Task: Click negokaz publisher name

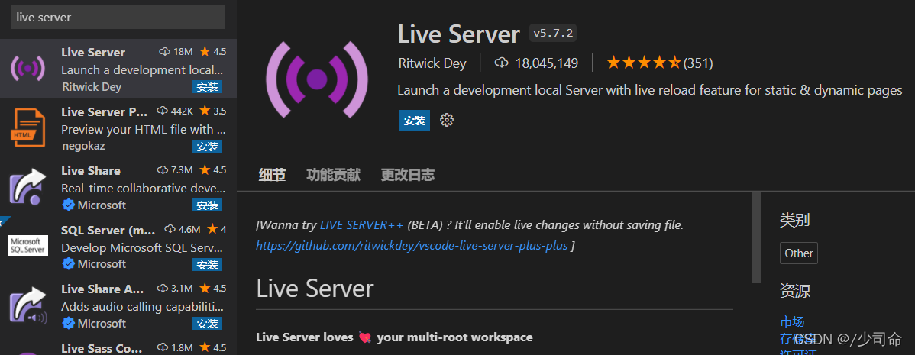Action: click(x=83, y=146)
